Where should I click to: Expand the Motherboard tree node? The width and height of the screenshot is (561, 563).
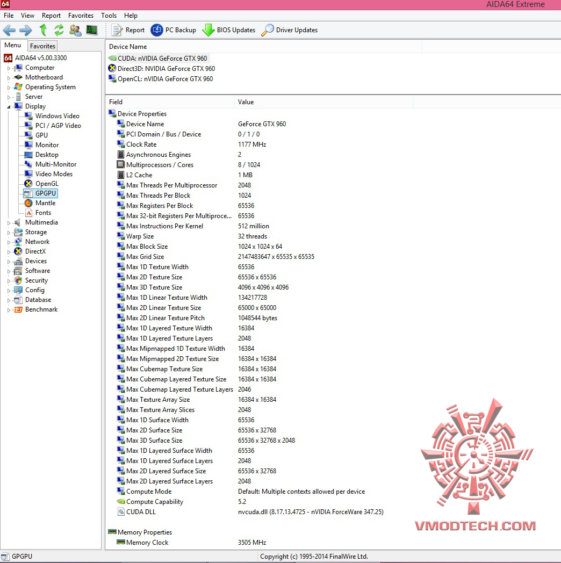(x=9, y=77)
